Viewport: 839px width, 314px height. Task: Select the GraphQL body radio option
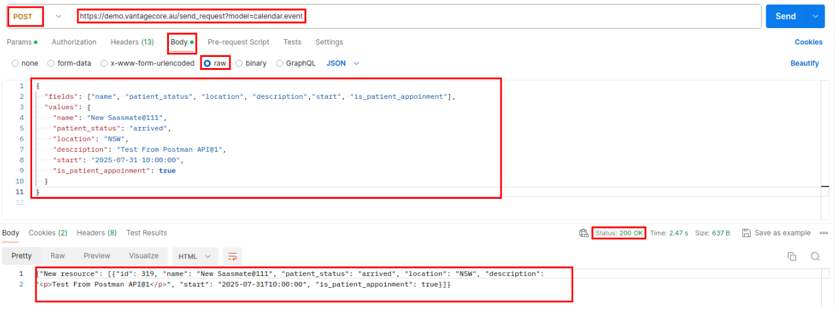pyautogui.click(x=280, y=63)
